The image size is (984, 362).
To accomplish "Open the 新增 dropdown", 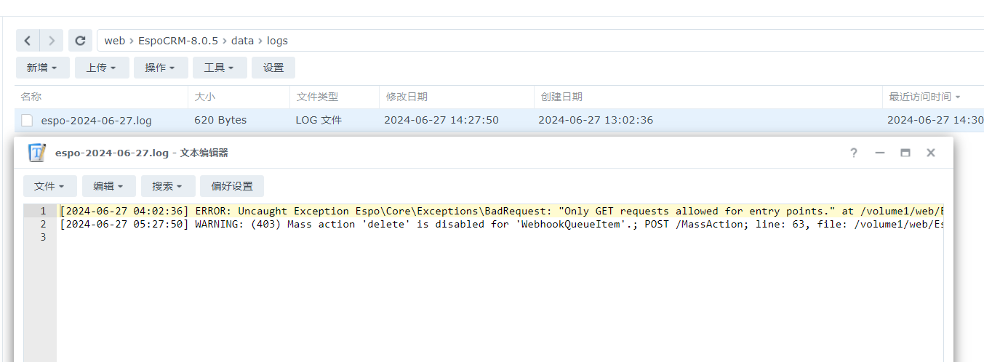I will 42,68.
